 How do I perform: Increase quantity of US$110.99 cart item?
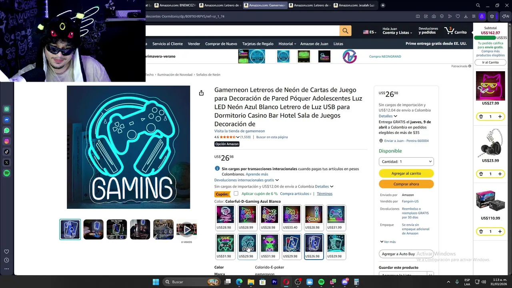500,232
